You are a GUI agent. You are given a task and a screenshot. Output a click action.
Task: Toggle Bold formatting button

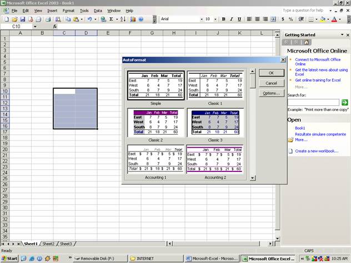pos(223,19)
